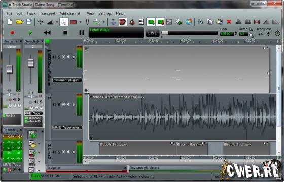
Task: Start playback with the green Play button
Action: (30, 33)
